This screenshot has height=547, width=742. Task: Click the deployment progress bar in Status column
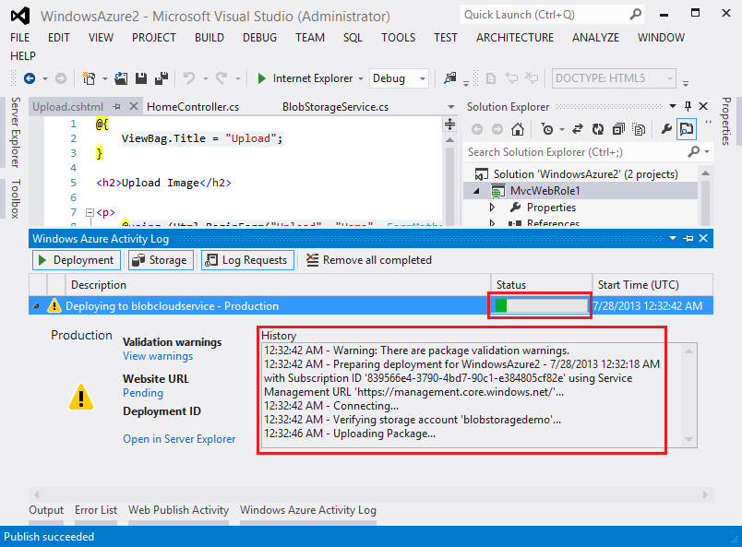[x=540, y=305]
